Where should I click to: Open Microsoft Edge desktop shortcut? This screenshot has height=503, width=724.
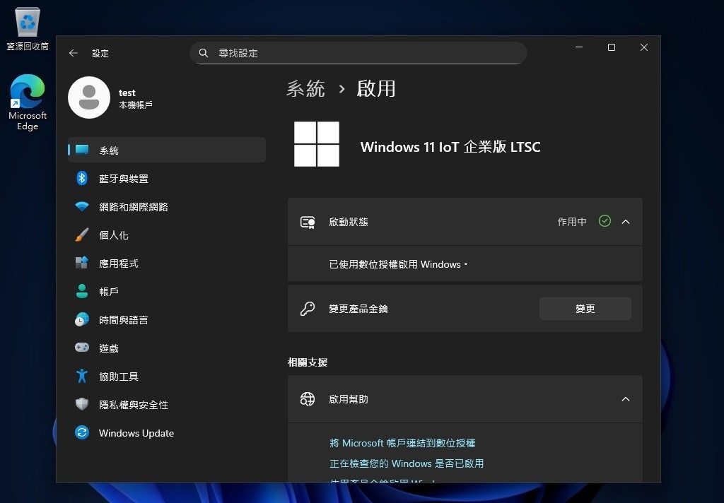(x=28, y=102)
